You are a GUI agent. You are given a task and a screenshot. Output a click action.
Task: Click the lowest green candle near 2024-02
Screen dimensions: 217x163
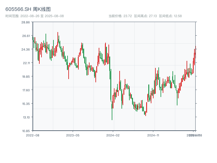(x=112, y=111)
